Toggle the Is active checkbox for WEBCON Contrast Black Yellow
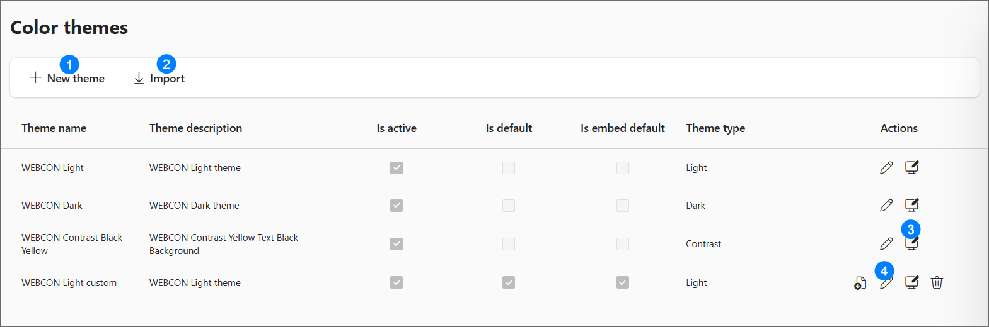Image resolution: width=989 pixels, height=327 pixels. point(396,244)
